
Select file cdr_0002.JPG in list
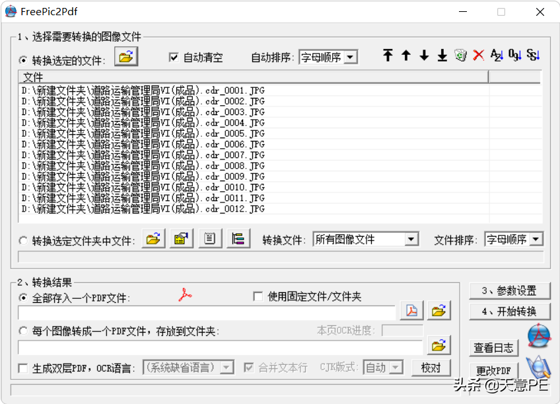pos(143,101)
